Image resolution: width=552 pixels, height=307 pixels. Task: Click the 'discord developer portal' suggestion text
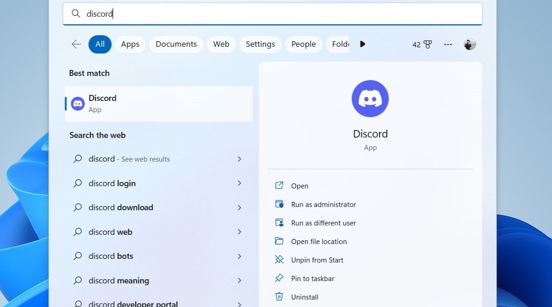(133, 304)
